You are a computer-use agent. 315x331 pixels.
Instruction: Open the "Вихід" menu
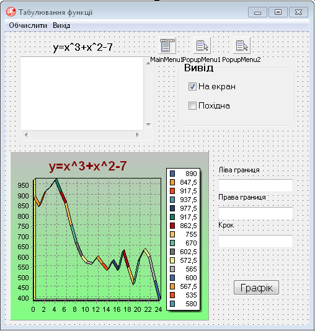(x=61, y=25)
